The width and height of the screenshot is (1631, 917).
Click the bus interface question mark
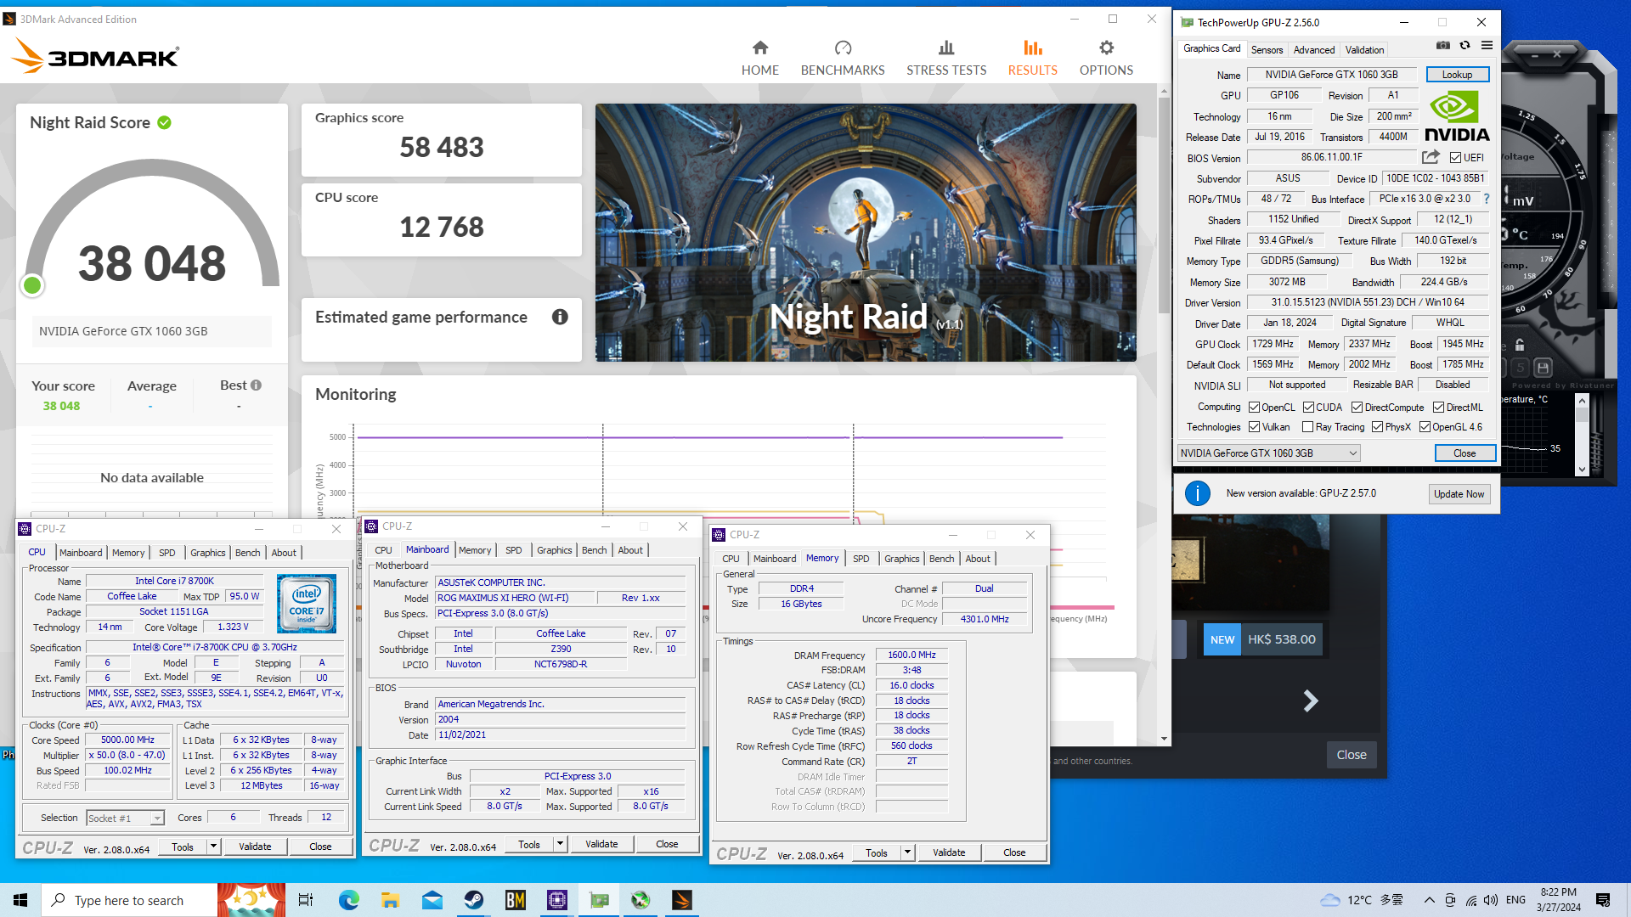coord(1487,199)
